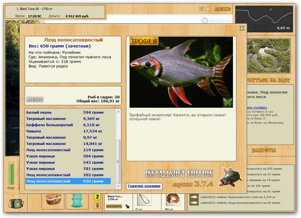Click fish list scrollbar up arrow
This screenshot has height=218, width=301.
click(119, 112)
